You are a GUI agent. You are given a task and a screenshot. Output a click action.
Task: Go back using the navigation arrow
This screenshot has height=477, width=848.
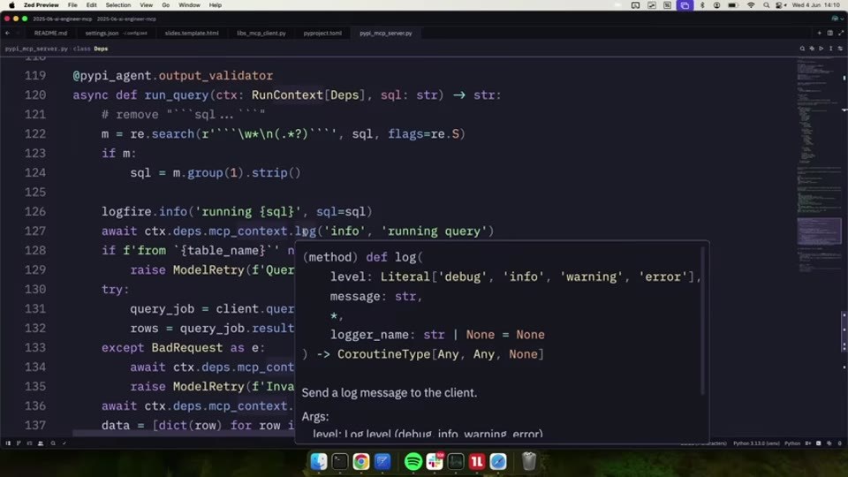click(8, 33)
